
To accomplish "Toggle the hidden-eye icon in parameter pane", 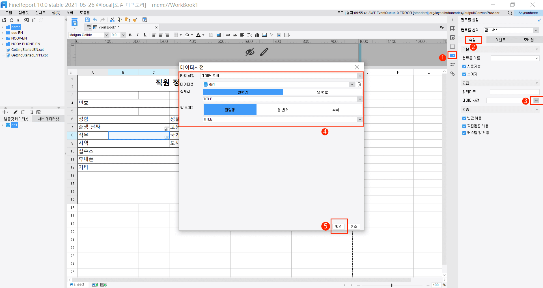I will coord(250,52).
